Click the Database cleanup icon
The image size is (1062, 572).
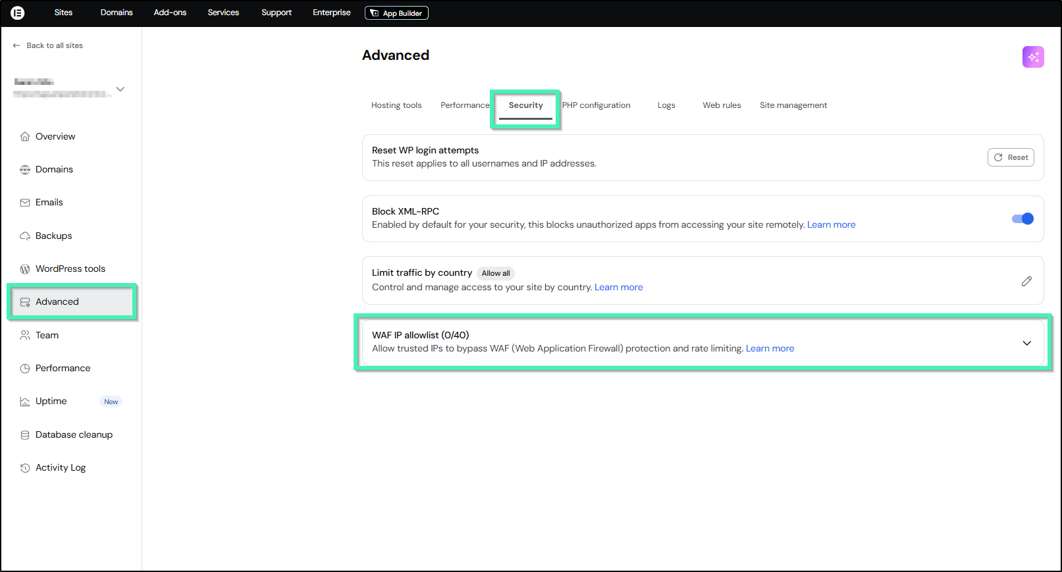25,434
